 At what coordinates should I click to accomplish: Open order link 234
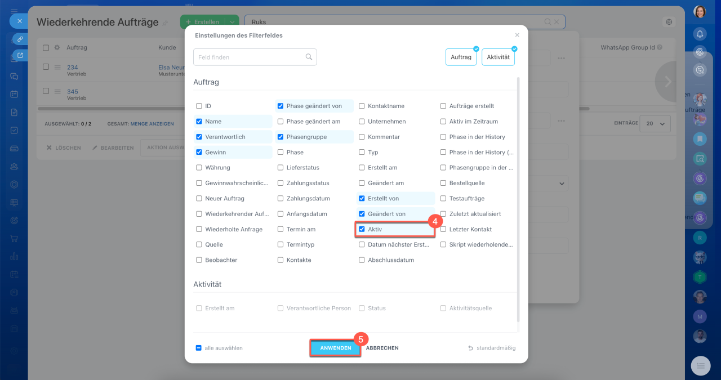tap(72, 68)
